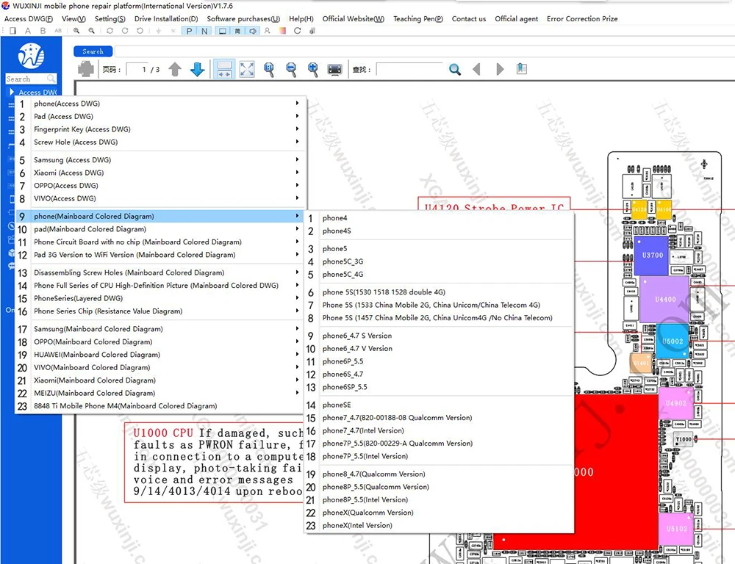Click the find previous left triangle
The height and width of the screenshot is (564, 735).
[477, 69]
